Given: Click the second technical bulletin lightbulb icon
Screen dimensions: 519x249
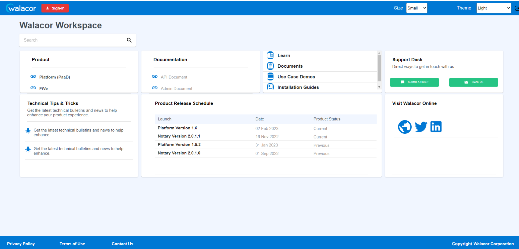Looking at the screenshot, I should point(28,149).
